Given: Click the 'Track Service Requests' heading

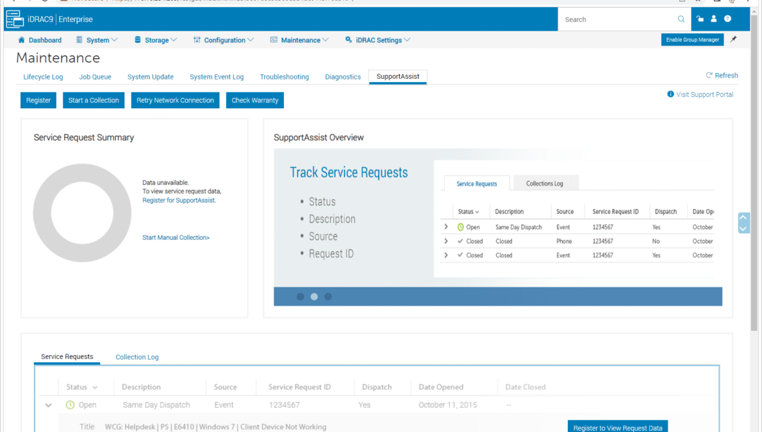Looking at the screenshot, I should tap(349, 173).
